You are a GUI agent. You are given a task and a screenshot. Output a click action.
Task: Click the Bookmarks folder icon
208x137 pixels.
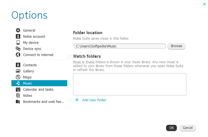click(18, 102)
